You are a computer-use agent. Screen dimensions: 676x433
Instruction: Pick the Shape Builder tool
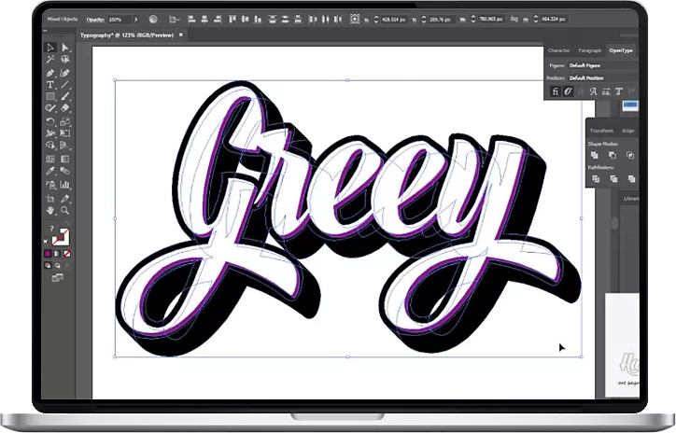[50, 146]
